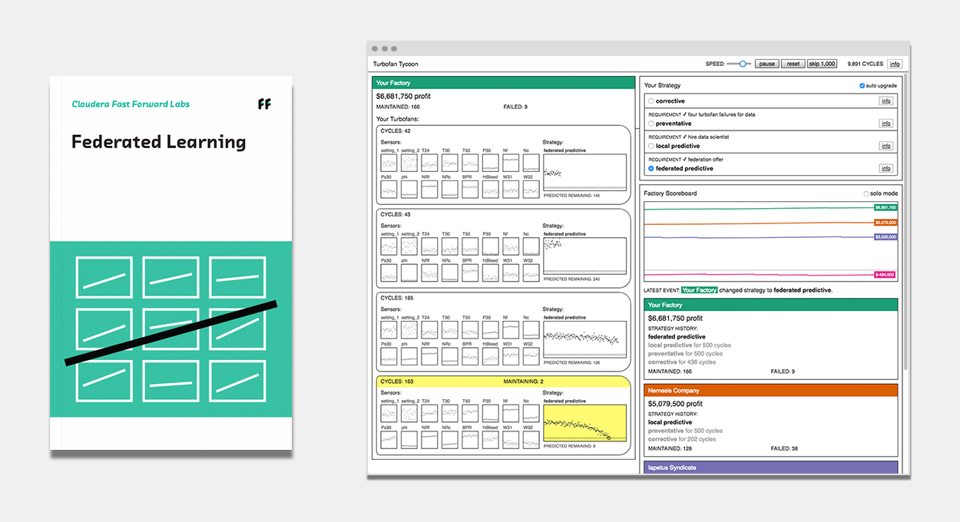Click W31 sensor chart of CYCLES: 163 turbofan

511,440
